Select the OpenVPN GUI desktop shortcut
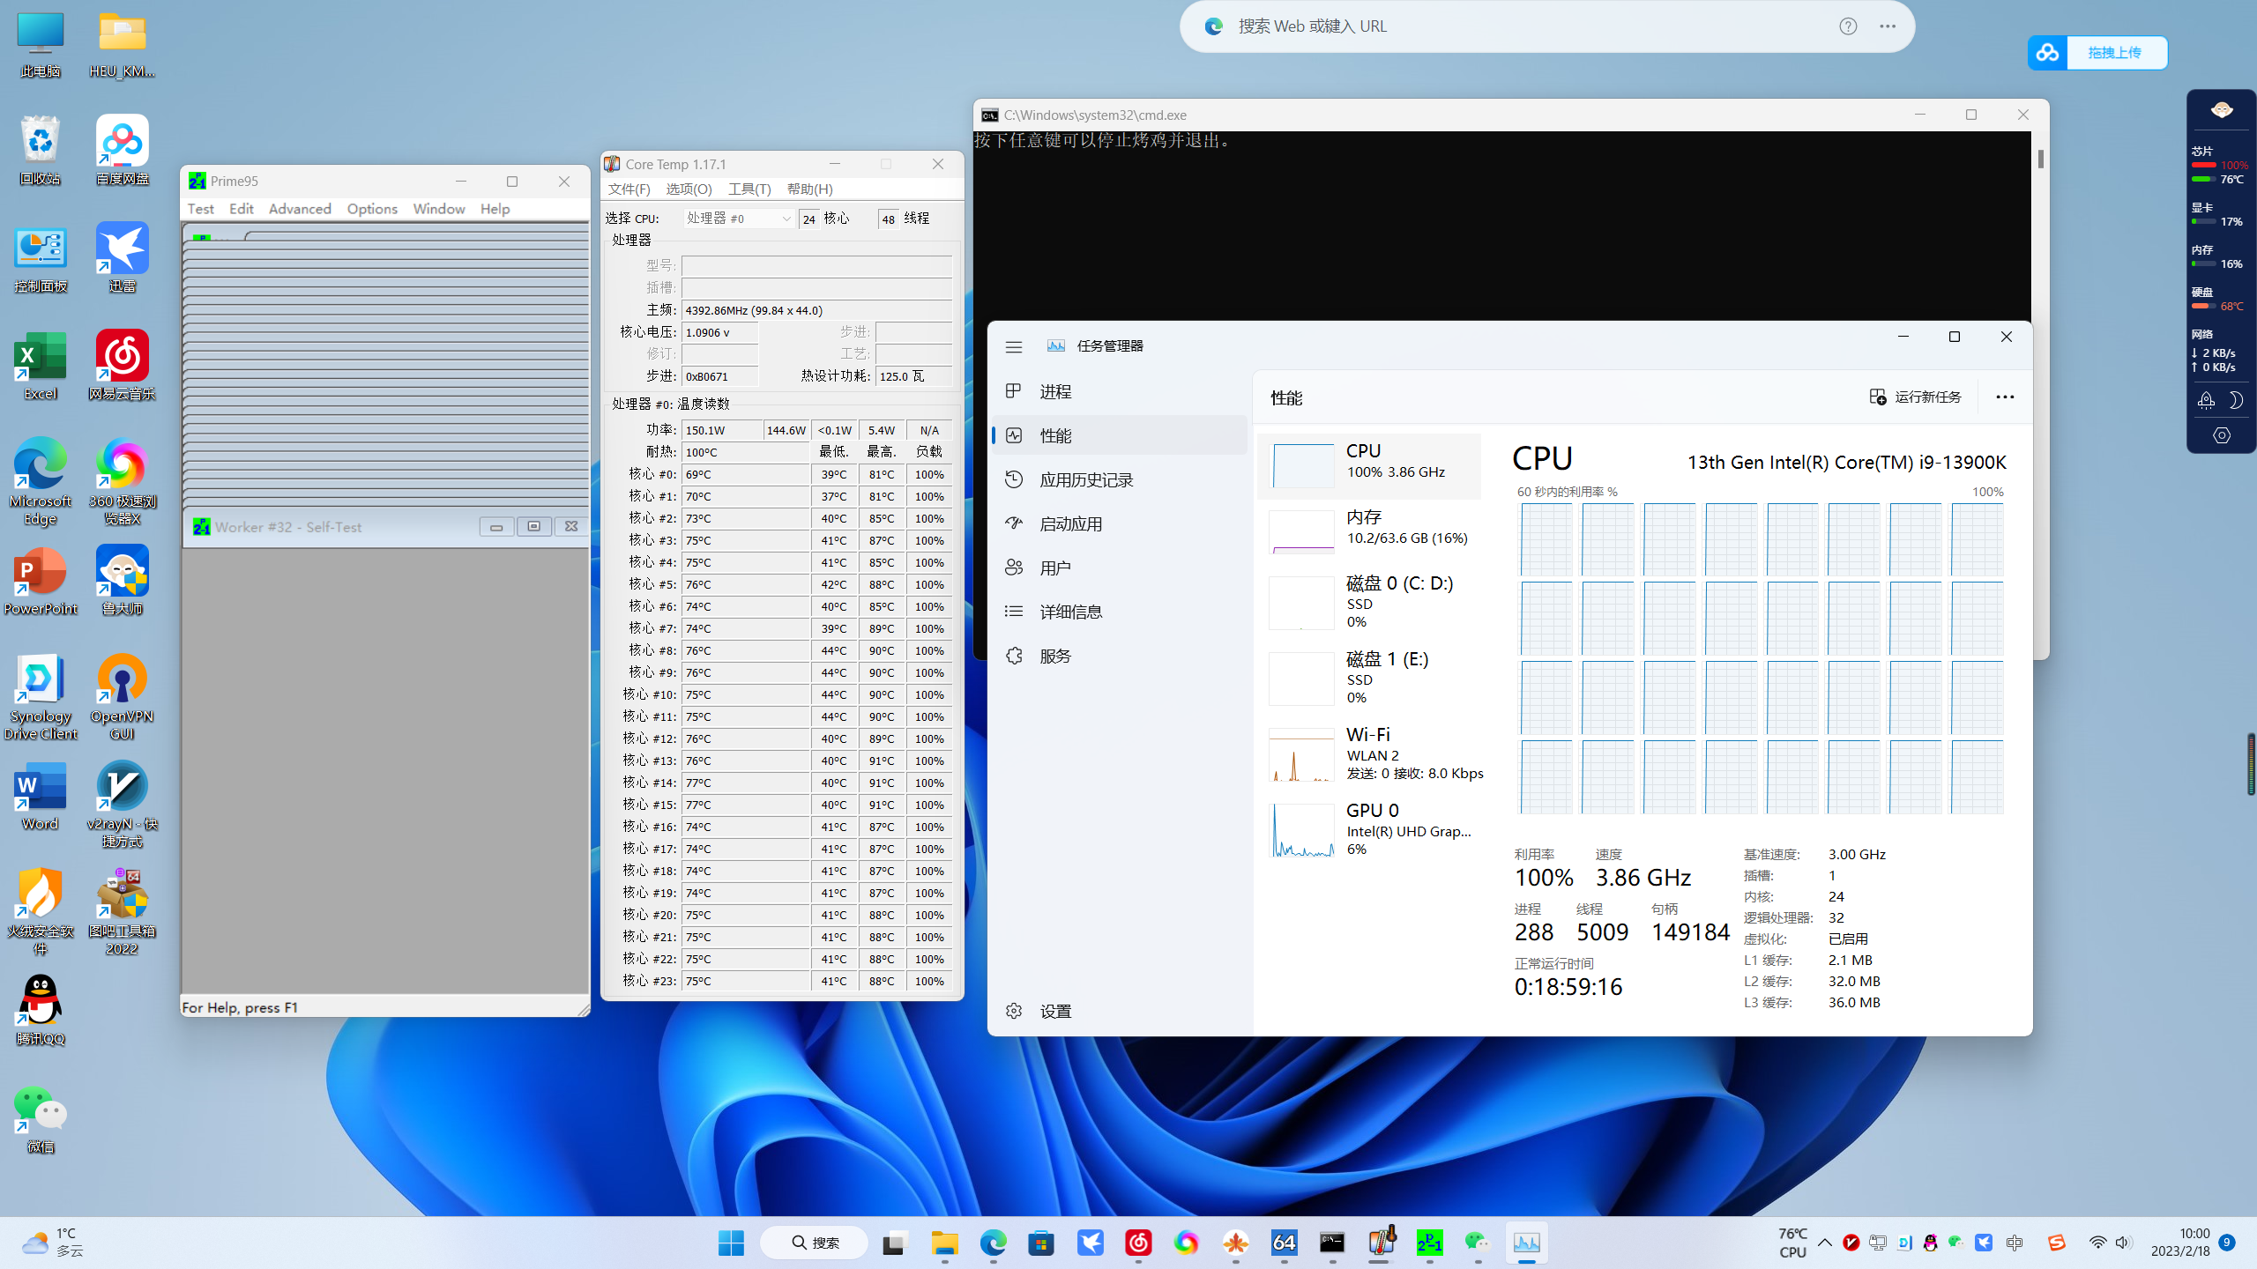The height and width of the screenshot is (1269, 2257). pos(123,696)
